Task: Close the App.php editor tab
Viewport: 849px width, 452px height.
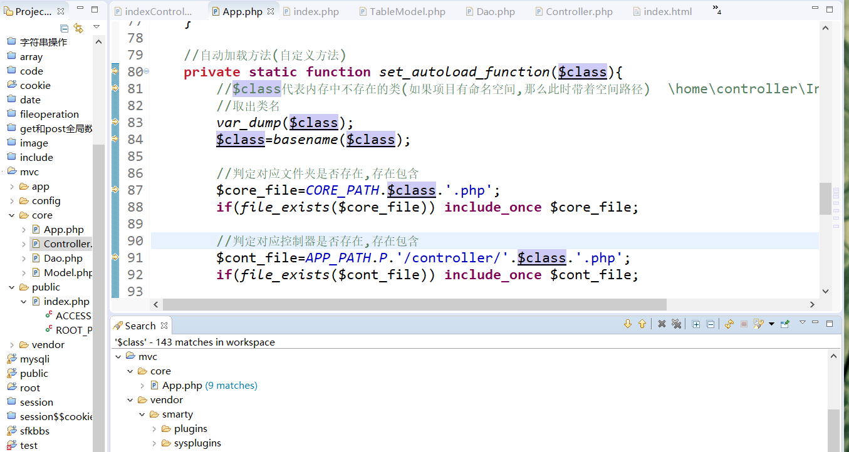Action: [x=271, y=12]
